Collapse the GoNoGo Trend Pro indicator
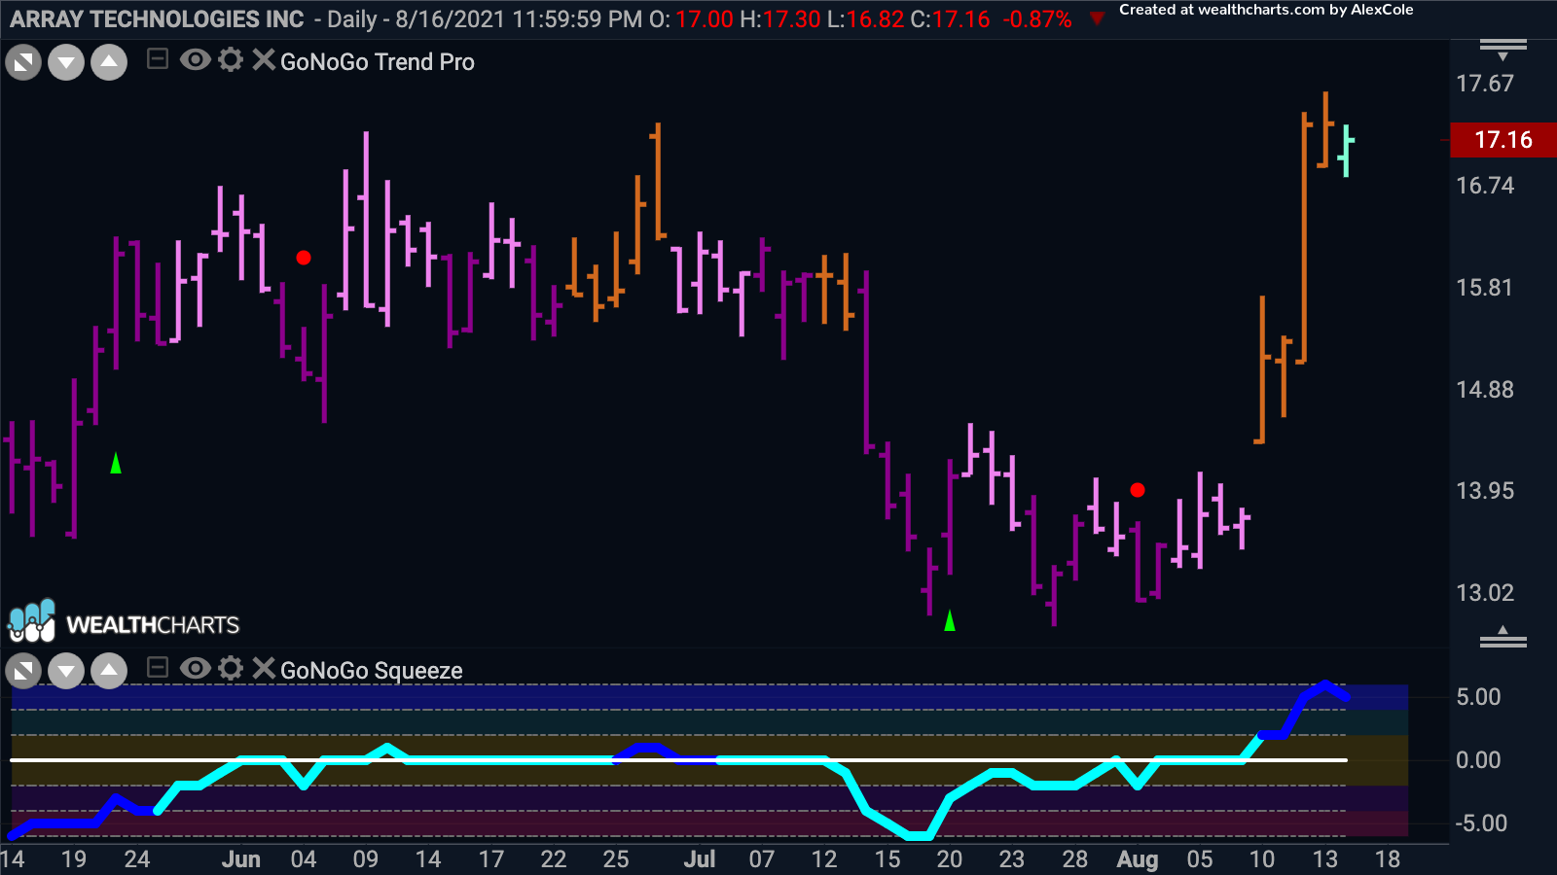The width and height of the screenshot is (1557, 875). (x=158, y=60)
